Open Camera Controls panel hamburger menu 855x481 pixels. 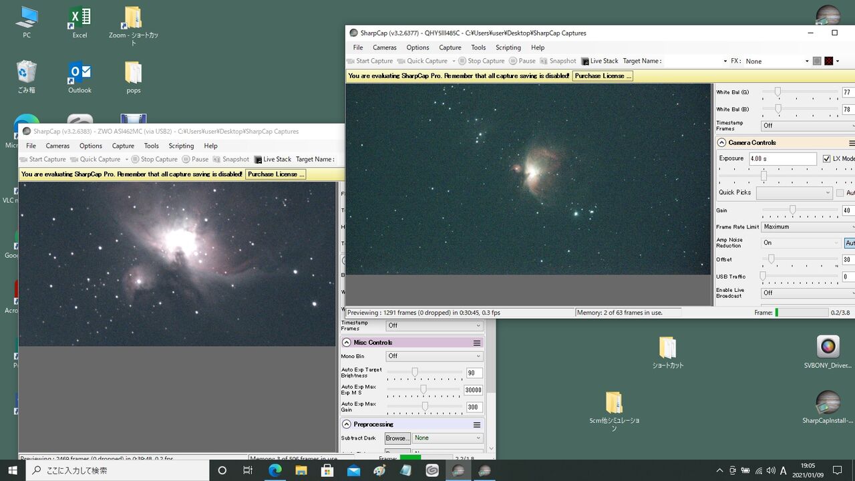click(852, 143)
